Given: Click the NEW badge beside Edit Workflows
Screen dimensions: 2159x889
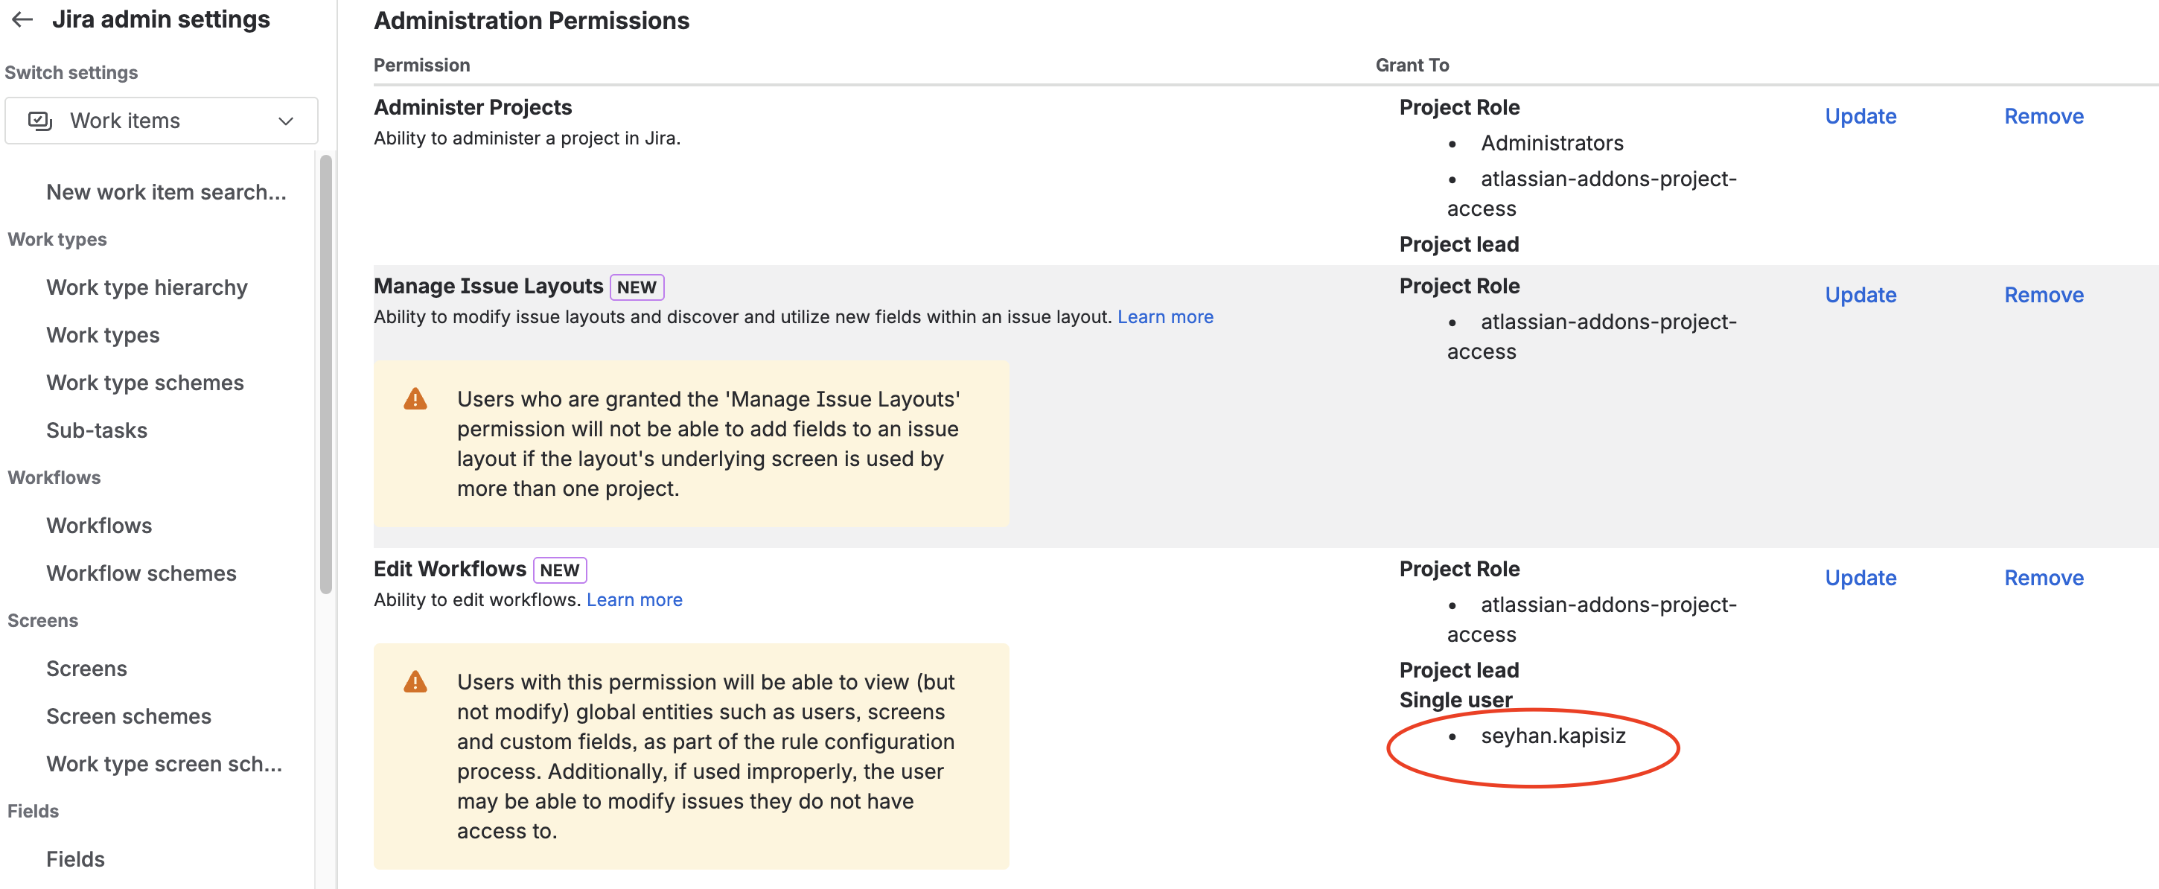Looking at the screenshot, I should click(x=560, y=570).
